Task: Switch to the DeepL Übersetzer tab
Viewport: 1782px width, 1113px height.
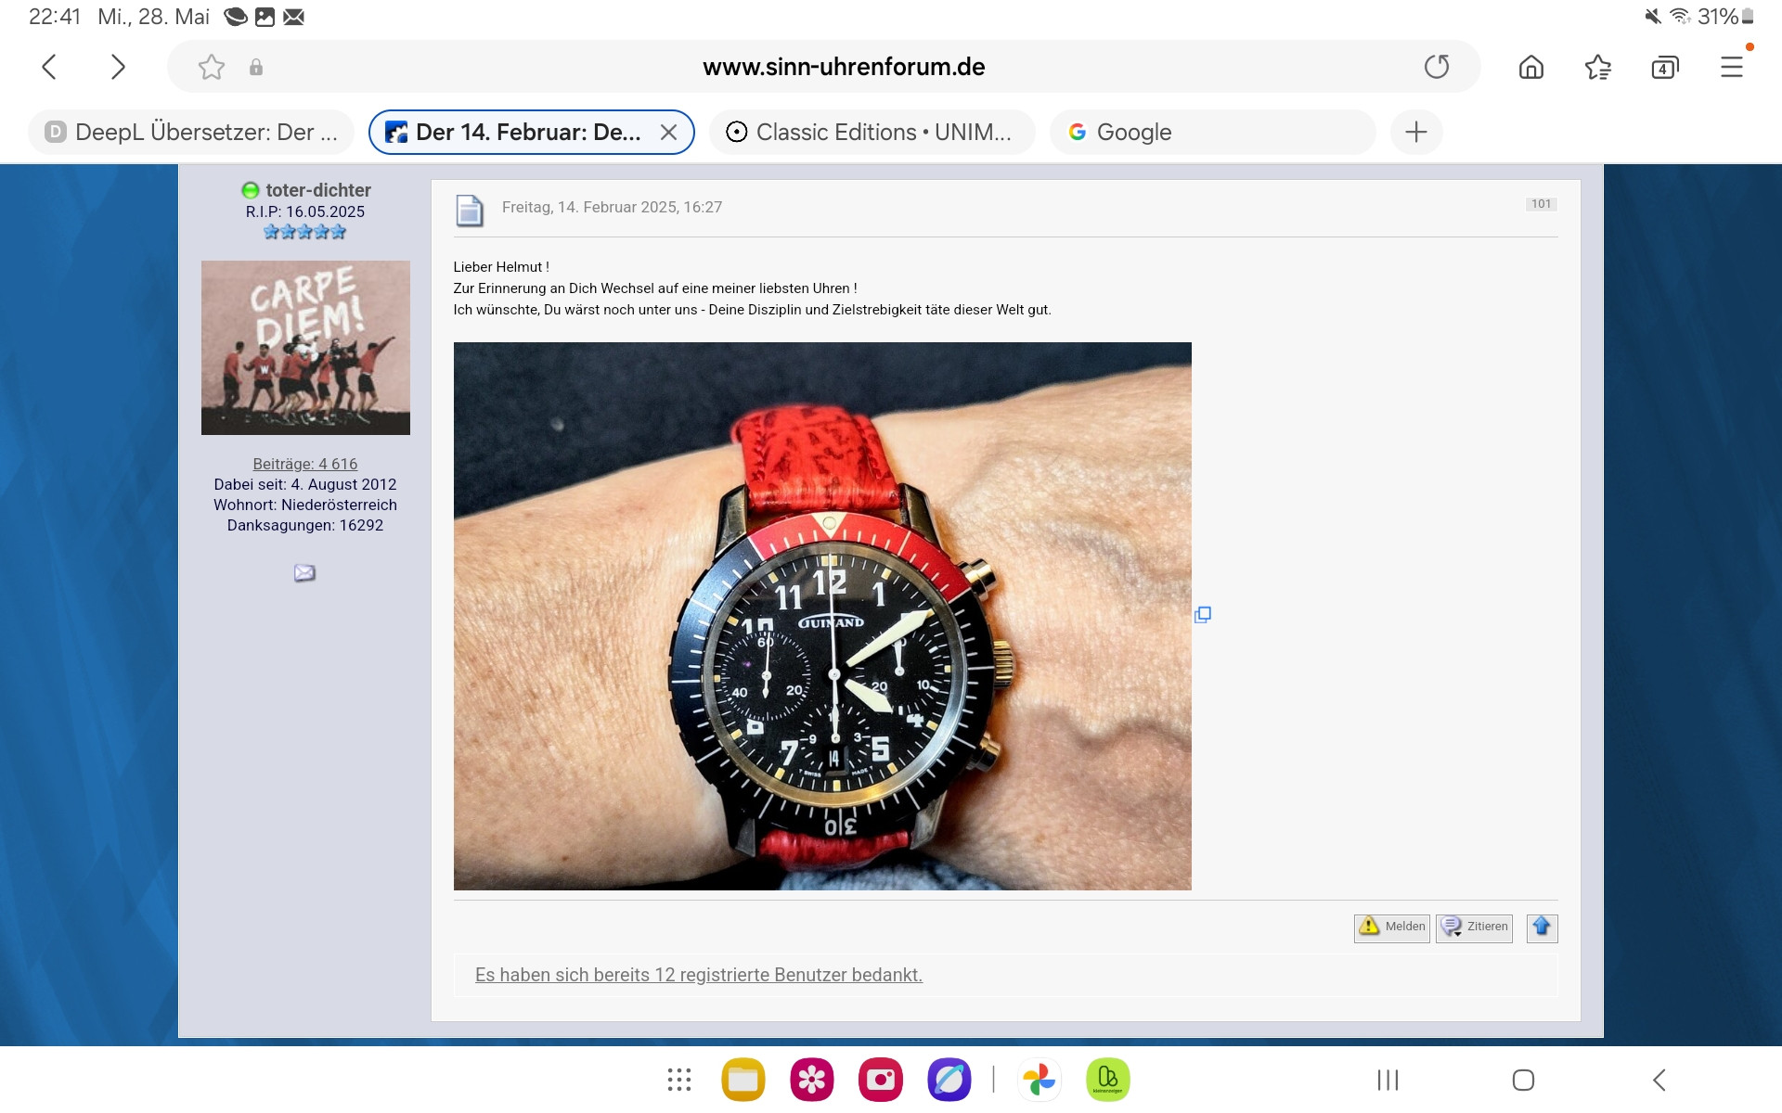Action: pos(191,132)
